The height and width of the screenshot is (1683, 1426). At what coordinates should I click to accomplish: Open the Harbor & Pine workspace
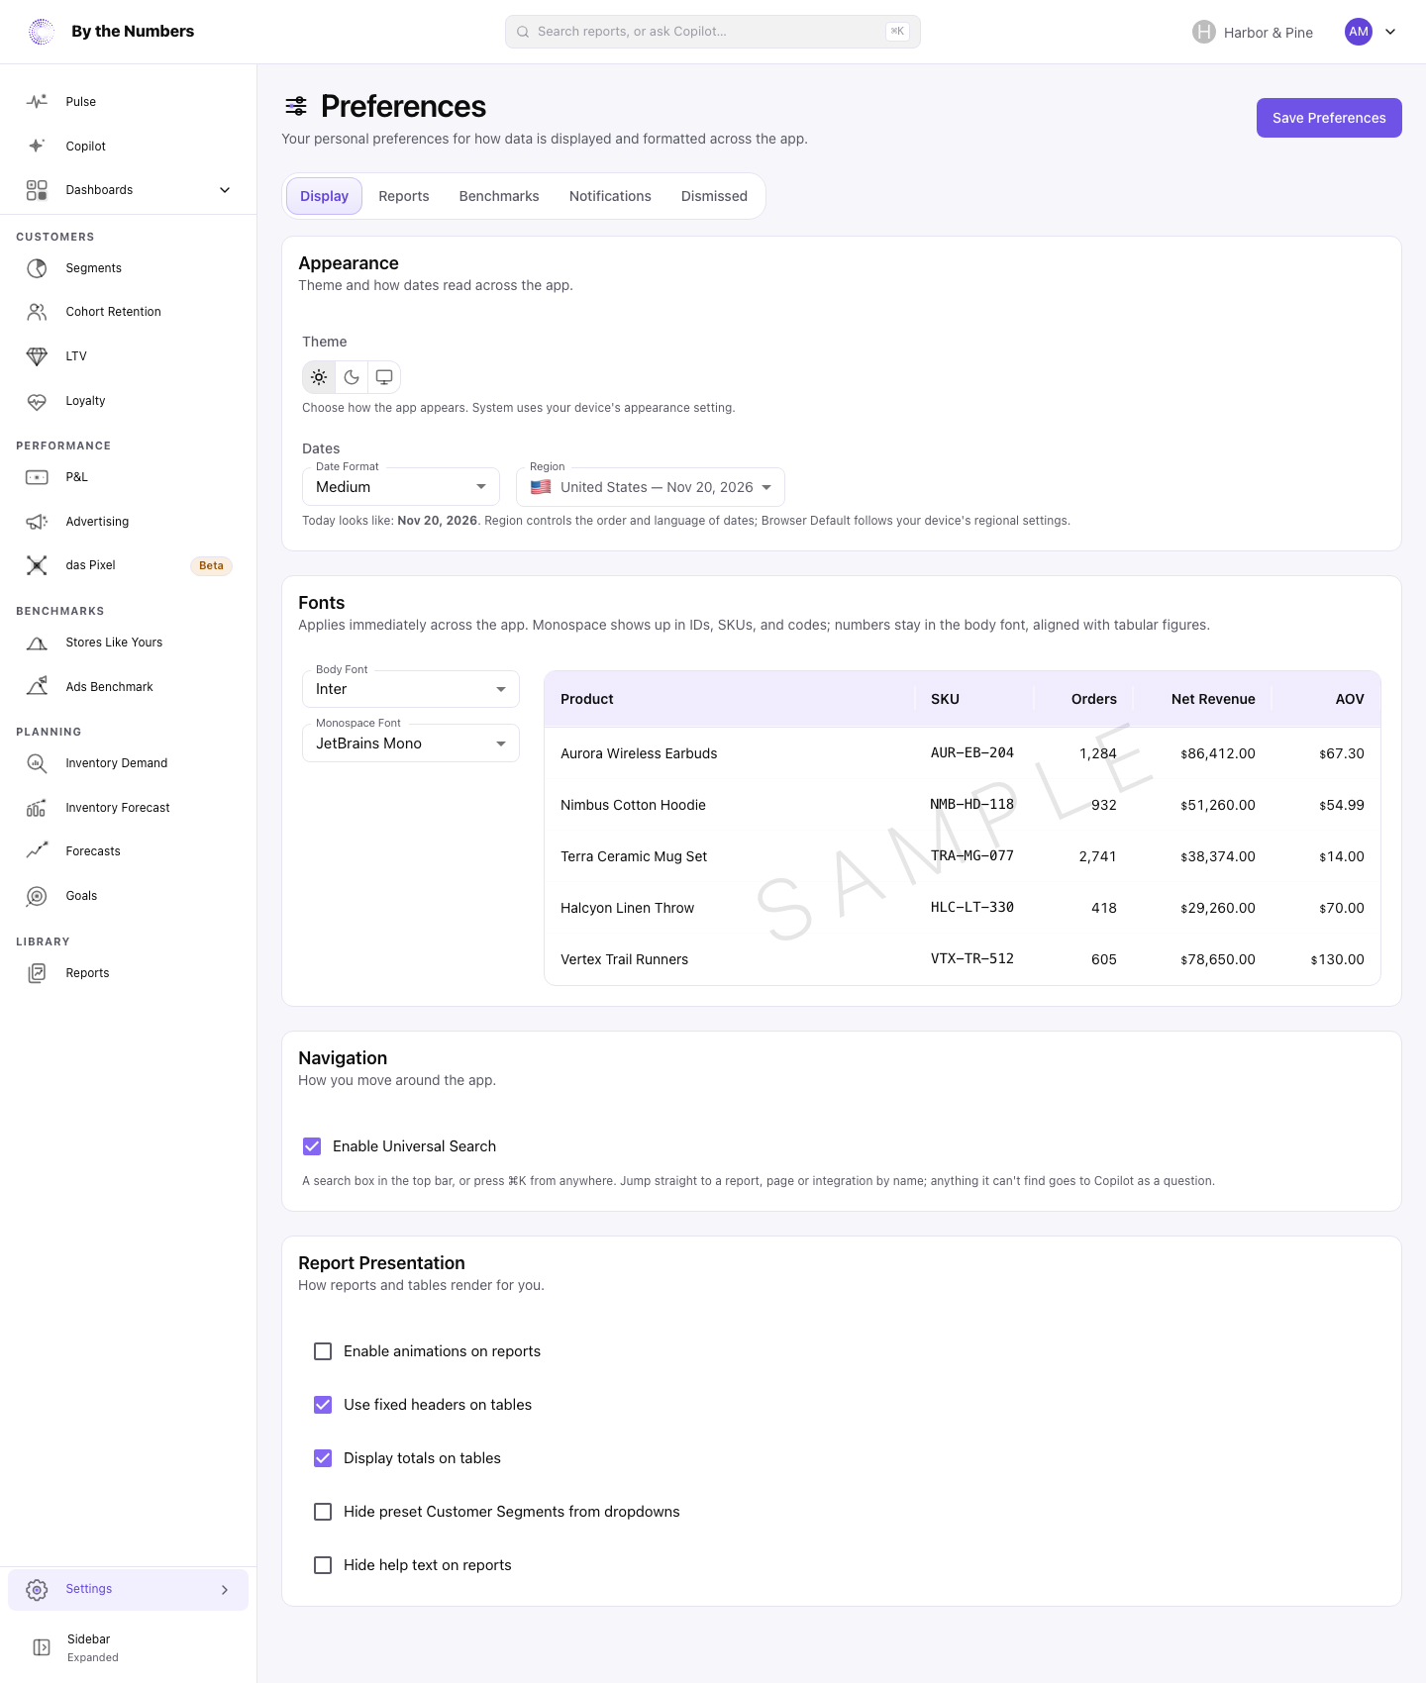click(1253, 33)
